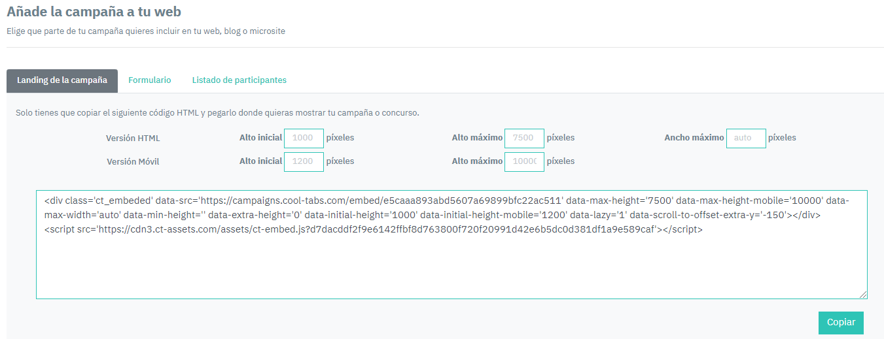884x339 pixels.
Task: Open the Listado de participantes tab
Action: point(239,80)
